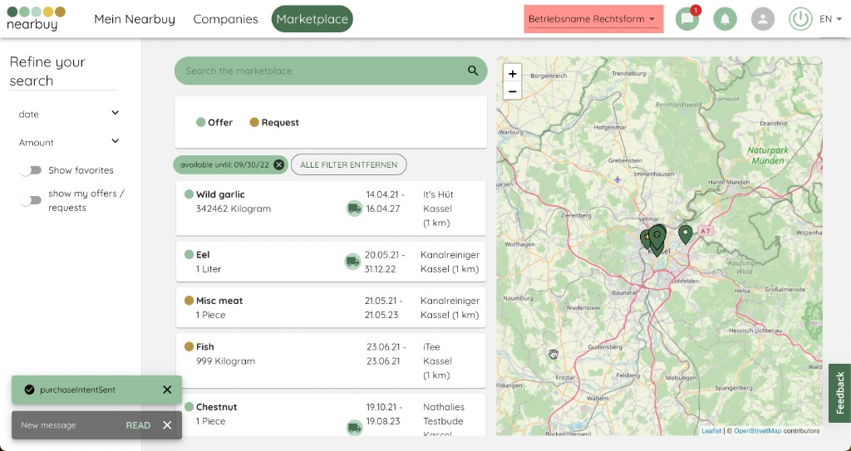Viewport: 851px width, 451px height.
Task: Zoom in on the map
Action: 512,73
